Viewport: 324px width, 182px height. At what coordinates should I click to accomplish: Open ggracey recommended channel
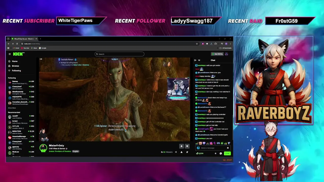[x=21, y=148]
